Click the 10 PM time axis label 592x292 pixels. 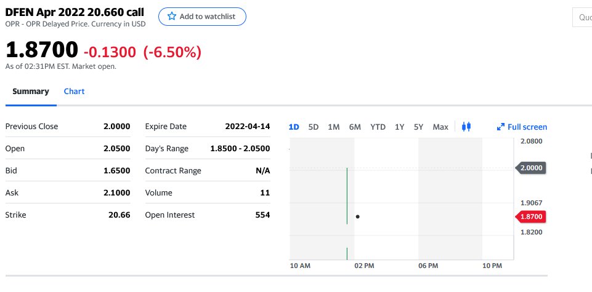(x=492, y=266)
